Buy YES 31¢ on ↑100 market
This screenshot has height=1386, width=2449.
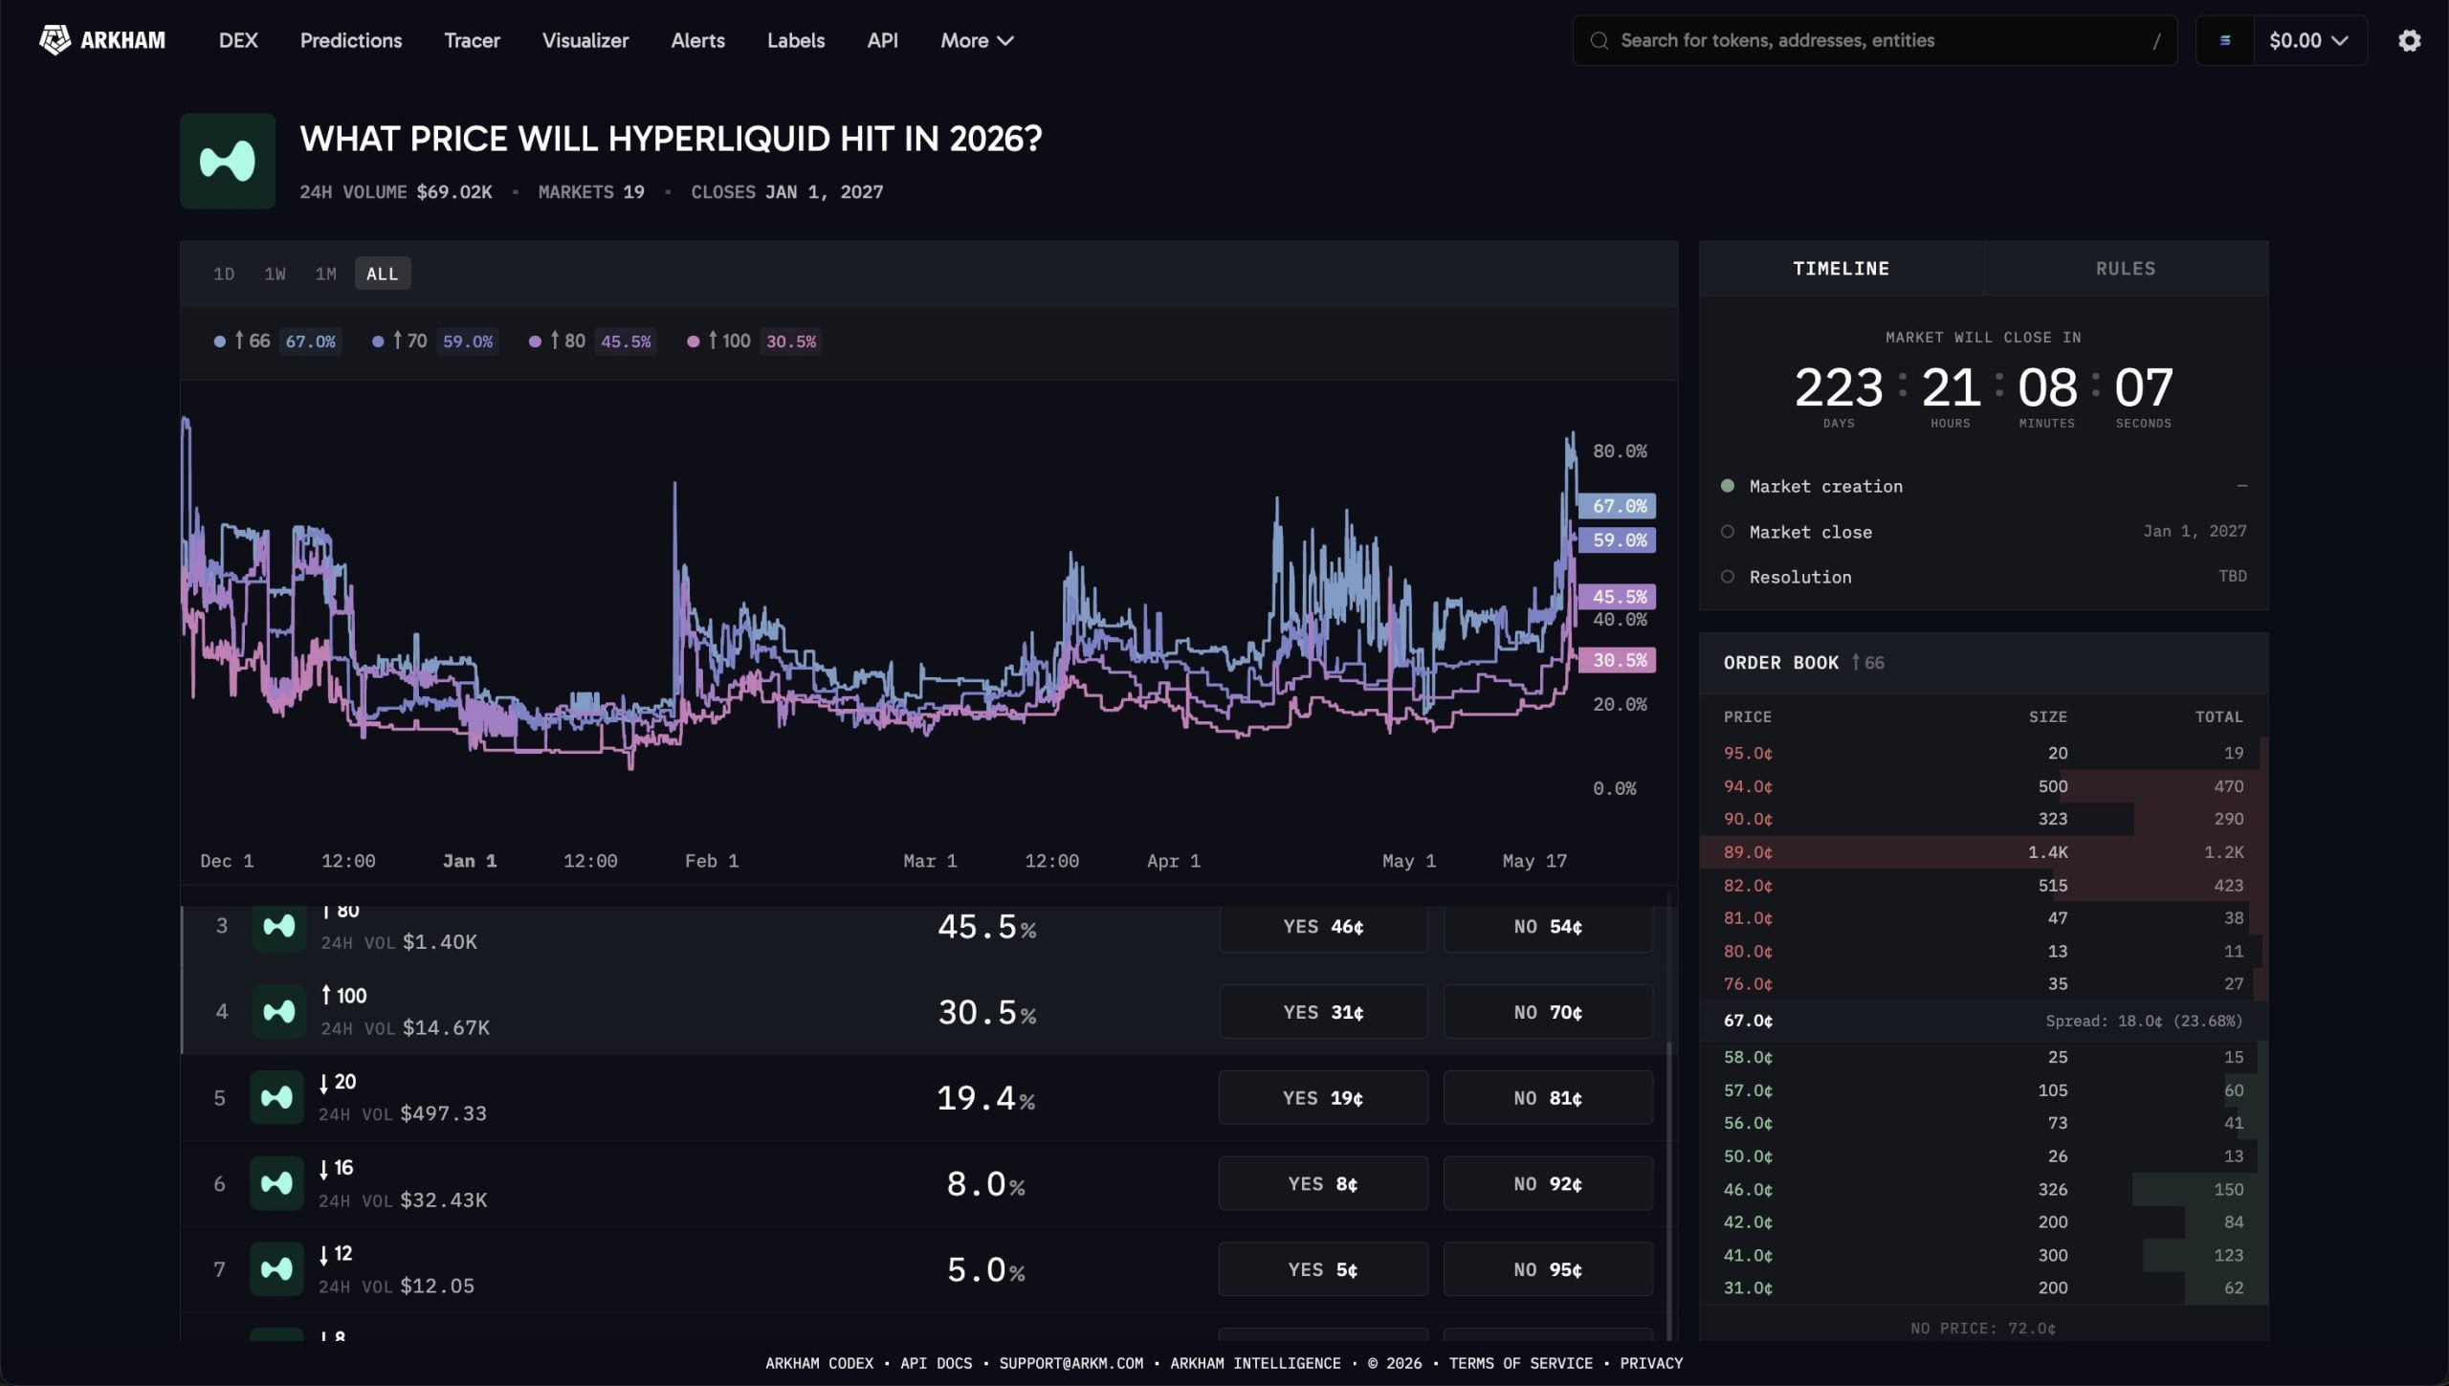pyautogui.click(x=1323, y=1011)
